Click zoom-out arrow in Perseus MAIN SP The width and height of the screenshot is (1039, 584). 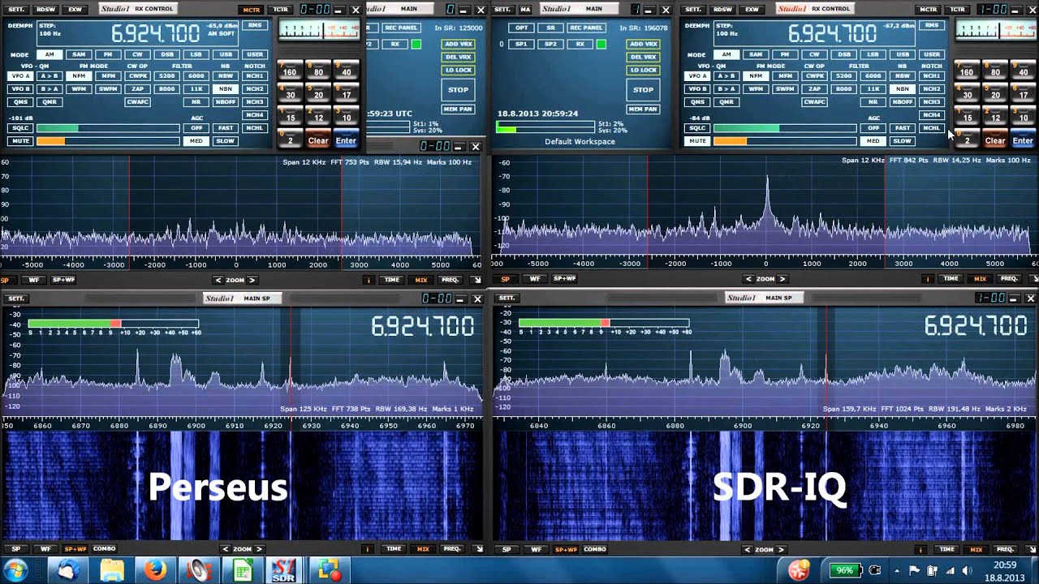coord(227,549)
